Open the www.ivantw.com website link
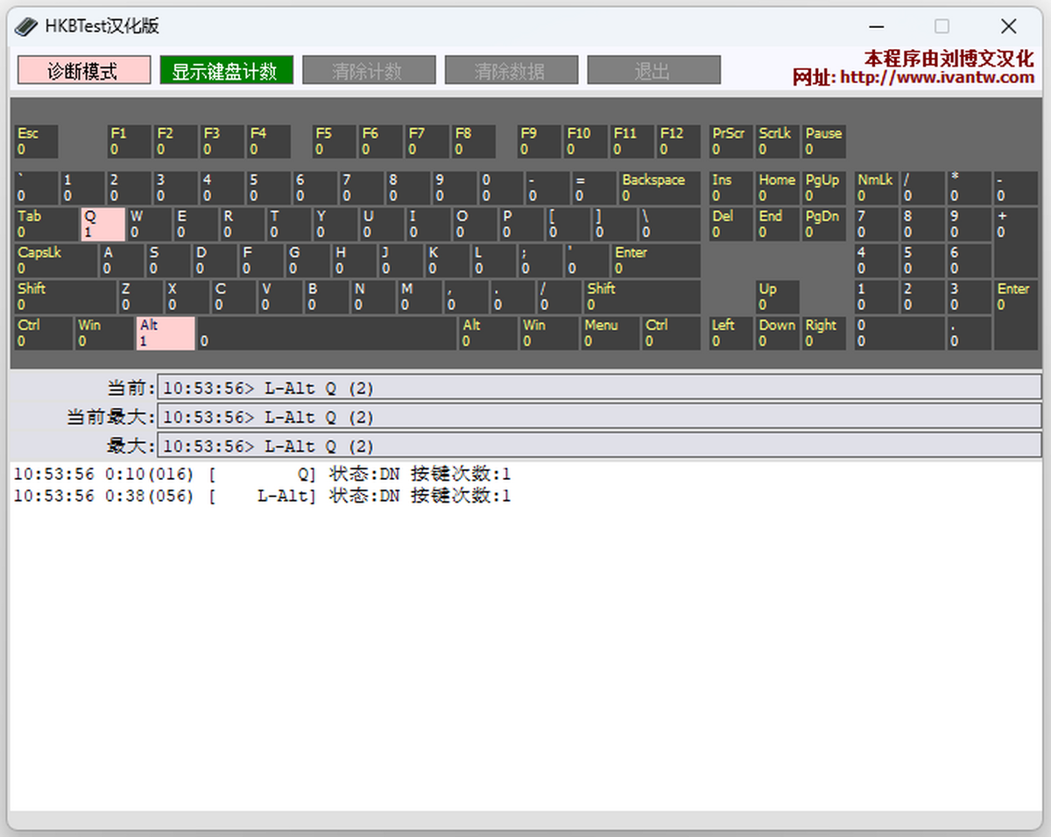 pyautogui.click(x=936, y=78)
